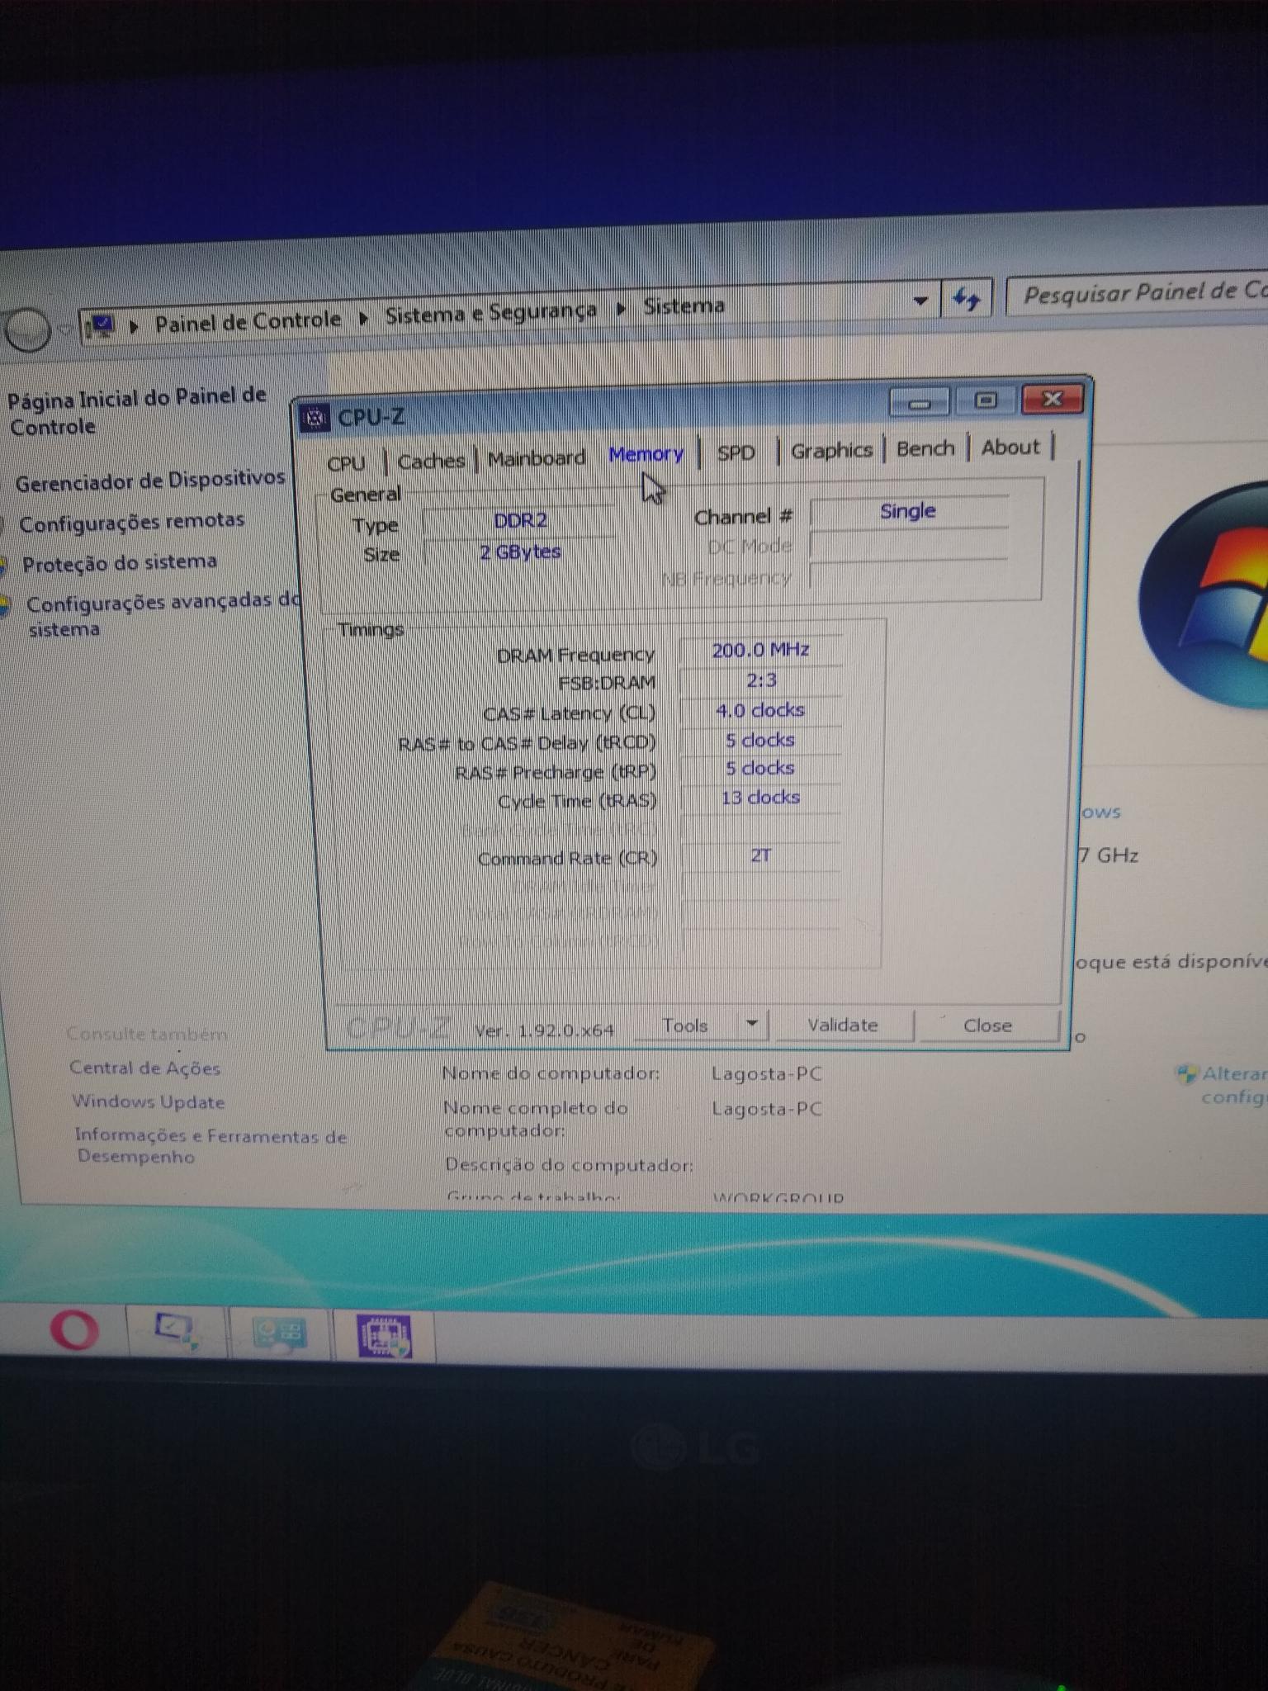
Task: Click the Validate button
Action: (843, 1025)
